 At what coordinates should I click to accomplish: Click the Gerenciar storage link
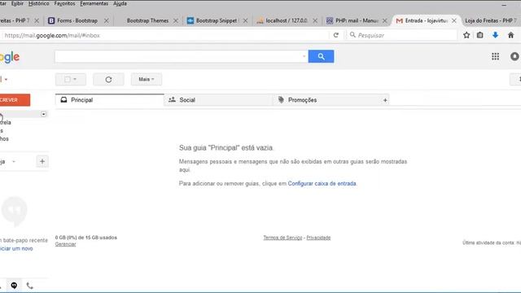point(65,244)
